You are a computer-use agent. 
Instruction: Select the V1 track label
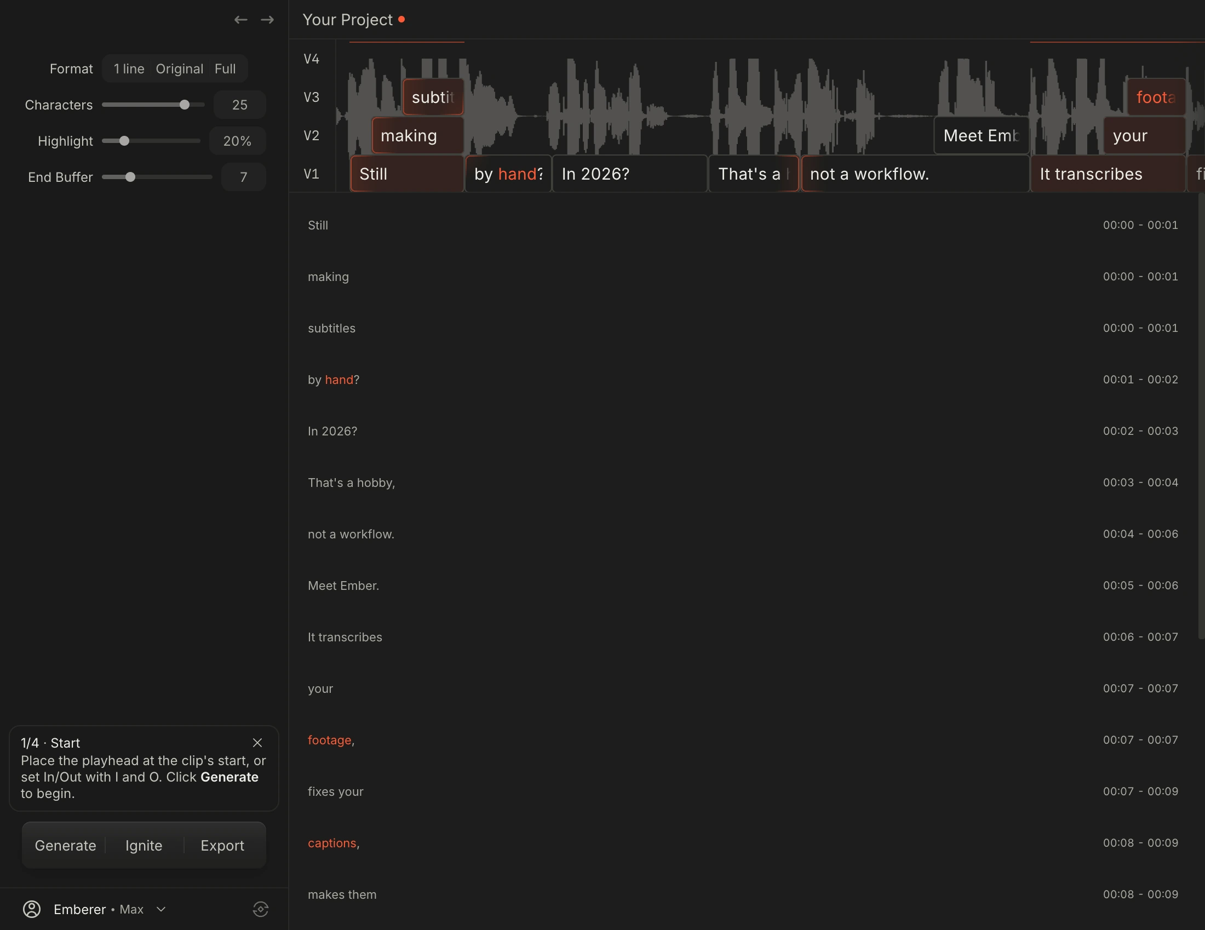312,174
